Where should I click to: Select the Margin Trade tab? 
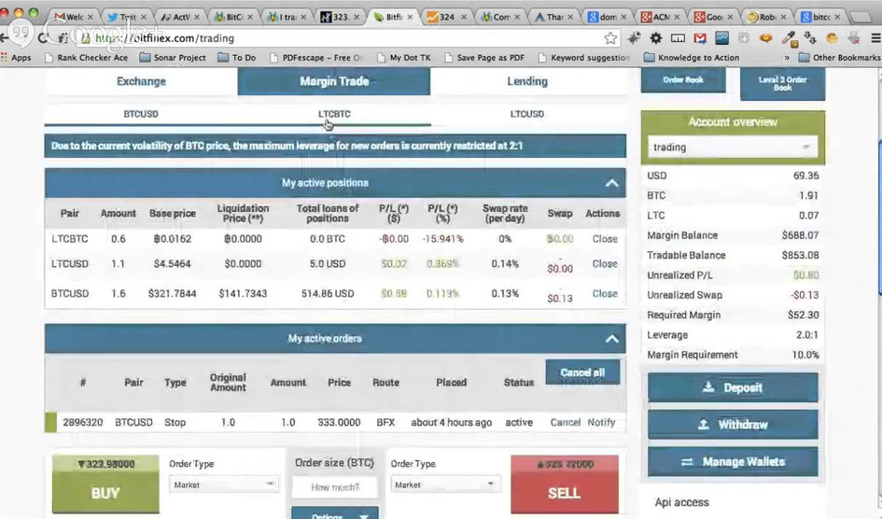(x=334, y=81)
